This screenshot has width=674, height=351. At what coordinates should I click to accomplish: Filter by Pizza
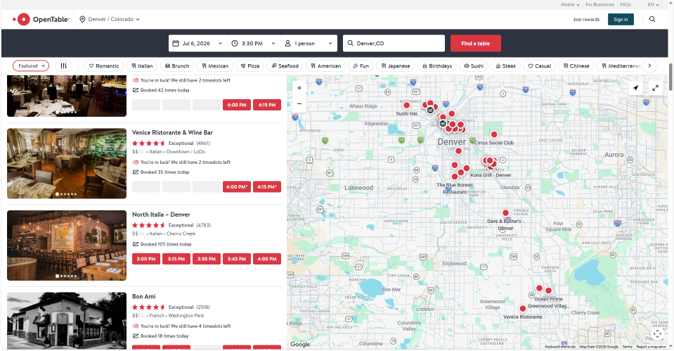tap(249, 66)
